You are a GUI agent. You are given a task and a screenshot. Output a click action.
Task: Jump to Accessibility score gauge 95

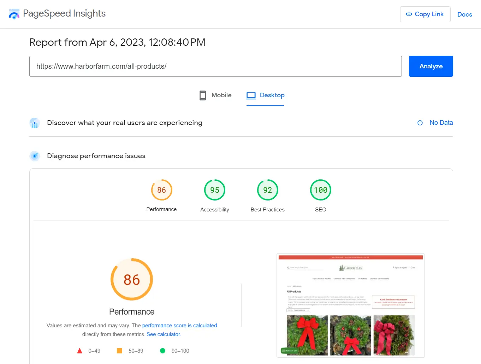pyautogui.click(x=215, y=190)
